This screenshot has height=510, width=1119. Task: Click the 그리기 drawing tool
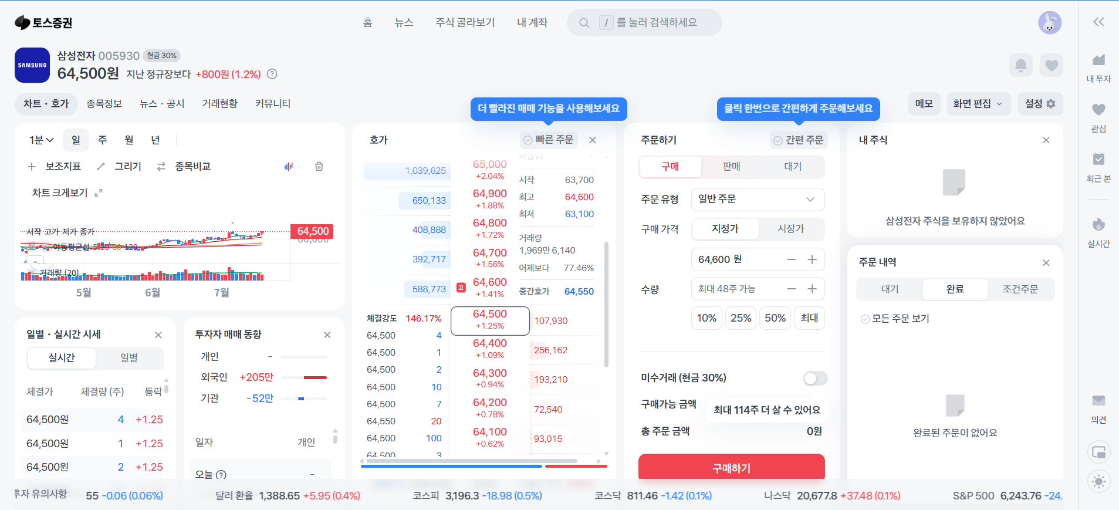click(x=119, y=167)
